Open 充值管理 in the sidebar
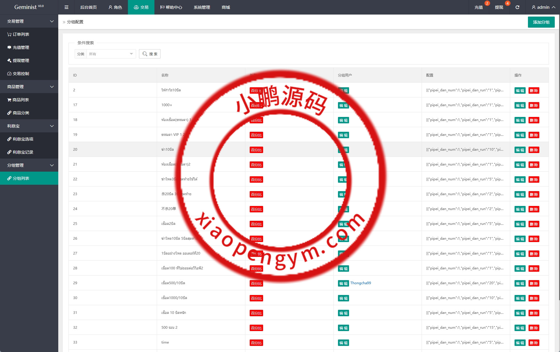The width and height of the screenshot is (560, 352). [x=18, y=47]
